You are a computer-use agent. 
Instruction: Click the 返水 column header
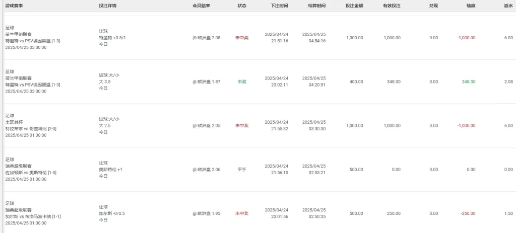pos(508,6)
